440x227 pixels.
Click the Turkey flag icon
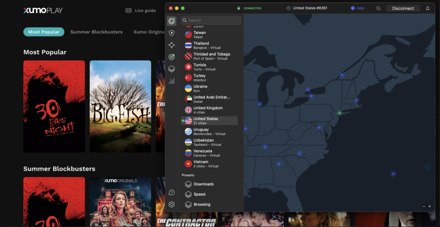click(x=188, y=78)
